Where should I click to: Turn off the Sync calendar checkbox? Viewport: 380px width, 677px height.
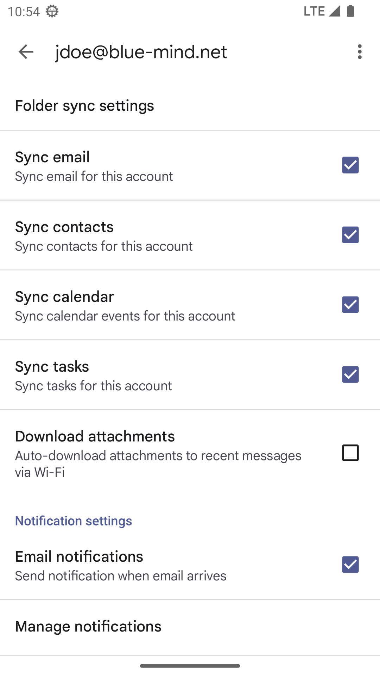pyautogui.click(x=350, y=305)
